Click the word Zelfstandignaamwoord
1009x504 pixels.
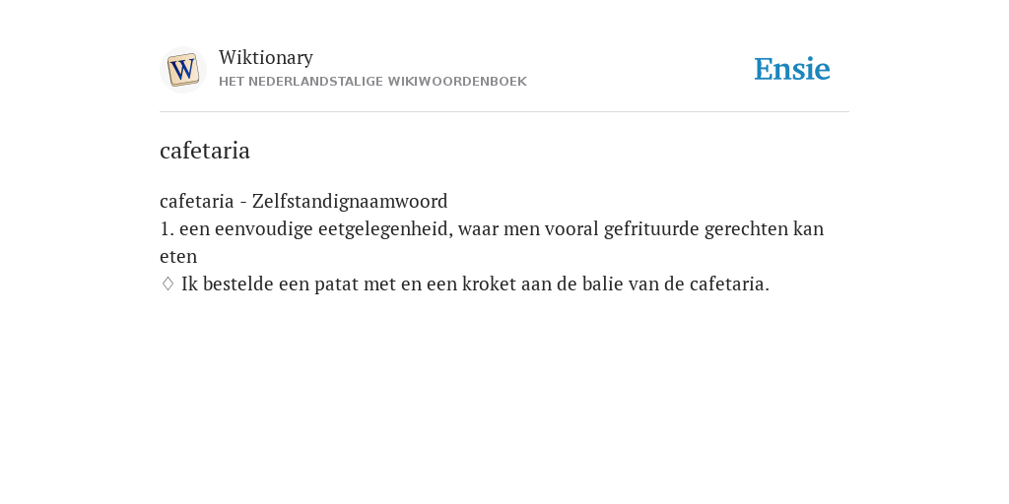click(350, 201)
